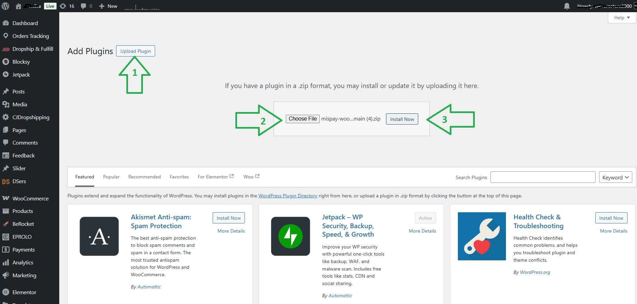Click the BeRocket rocket icon

click(x=6, y=224)
